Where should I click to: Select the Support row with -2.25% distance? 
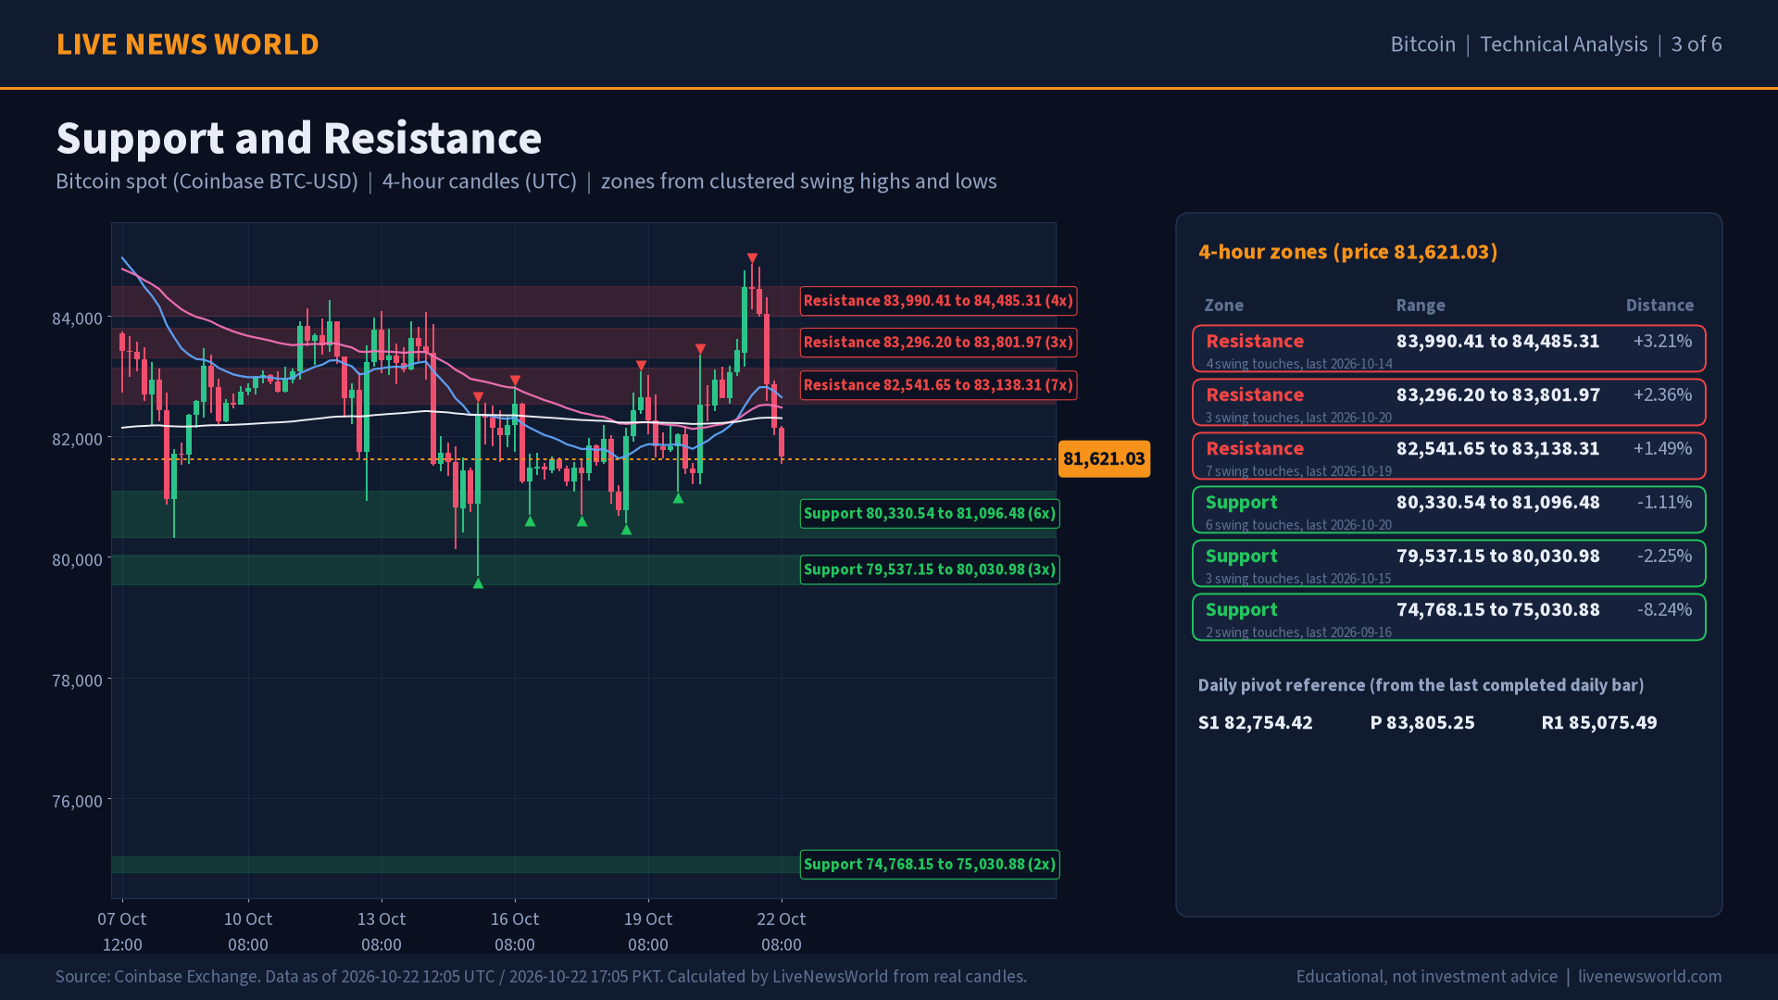[1448, 564]
